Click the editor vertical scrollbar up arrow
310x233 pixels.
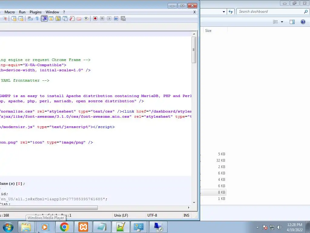point(194,34)
